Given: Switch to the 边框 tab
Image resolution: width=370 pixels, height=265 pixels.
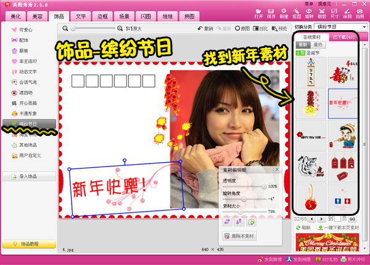Looking at the screenshot, I should tap(102, 16).
